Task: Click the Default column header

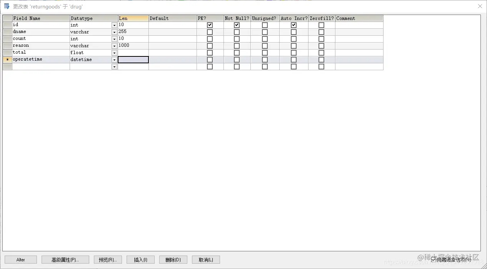Action: pyautogui.click(x=173, y=18)
